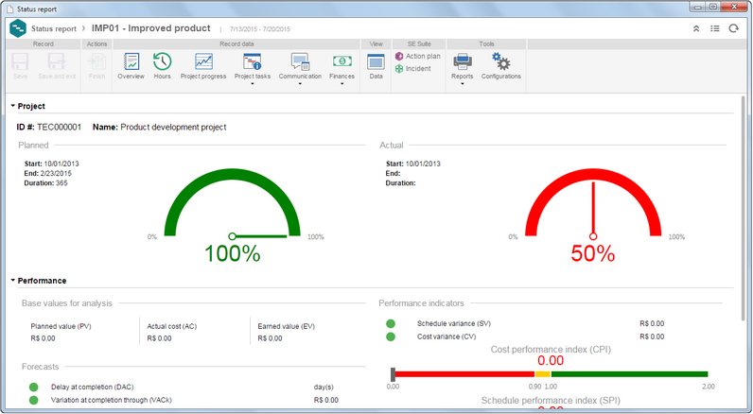Click the Tools group label
This screenshot has width=753, height=414.
coord(486,43)
